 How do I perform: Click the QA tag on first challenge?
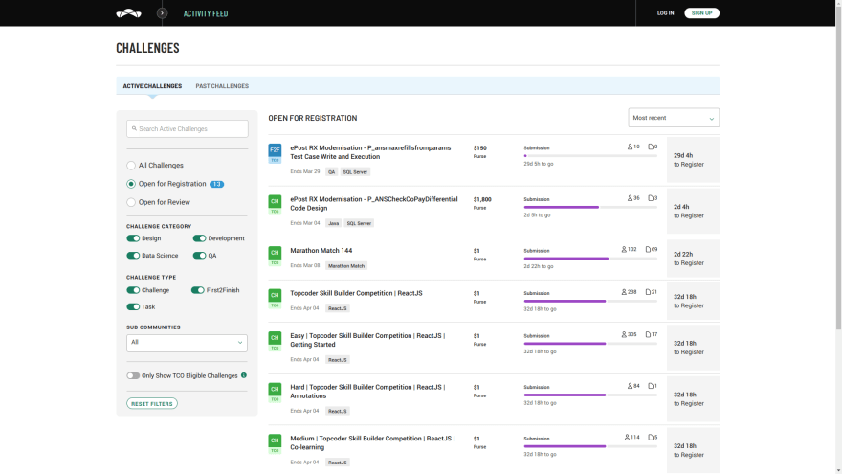(x=331, y=172)
